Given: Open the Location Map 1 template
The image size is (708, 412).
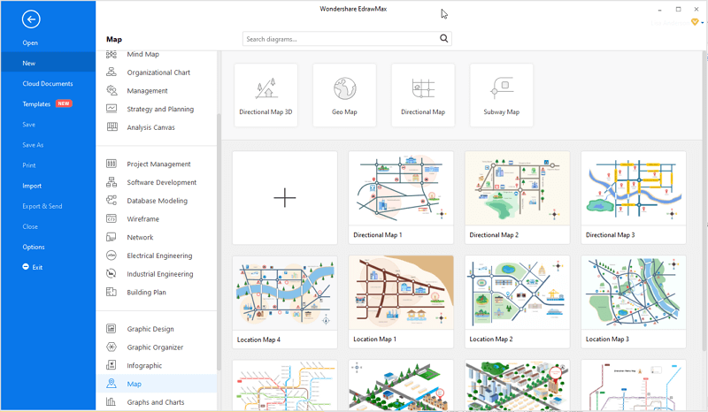Looking at the screenshot, I should [x=401, y=301].
